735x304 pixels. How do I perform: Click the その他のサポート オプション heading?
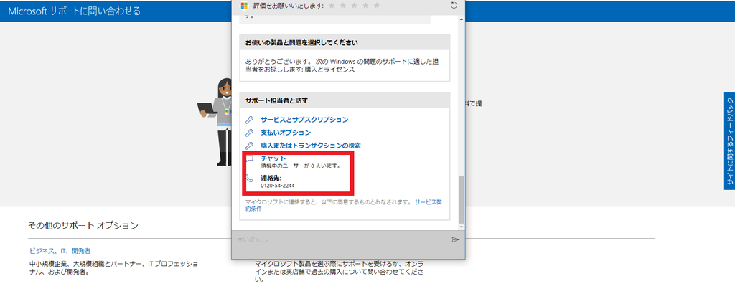(x=83, y=225)
